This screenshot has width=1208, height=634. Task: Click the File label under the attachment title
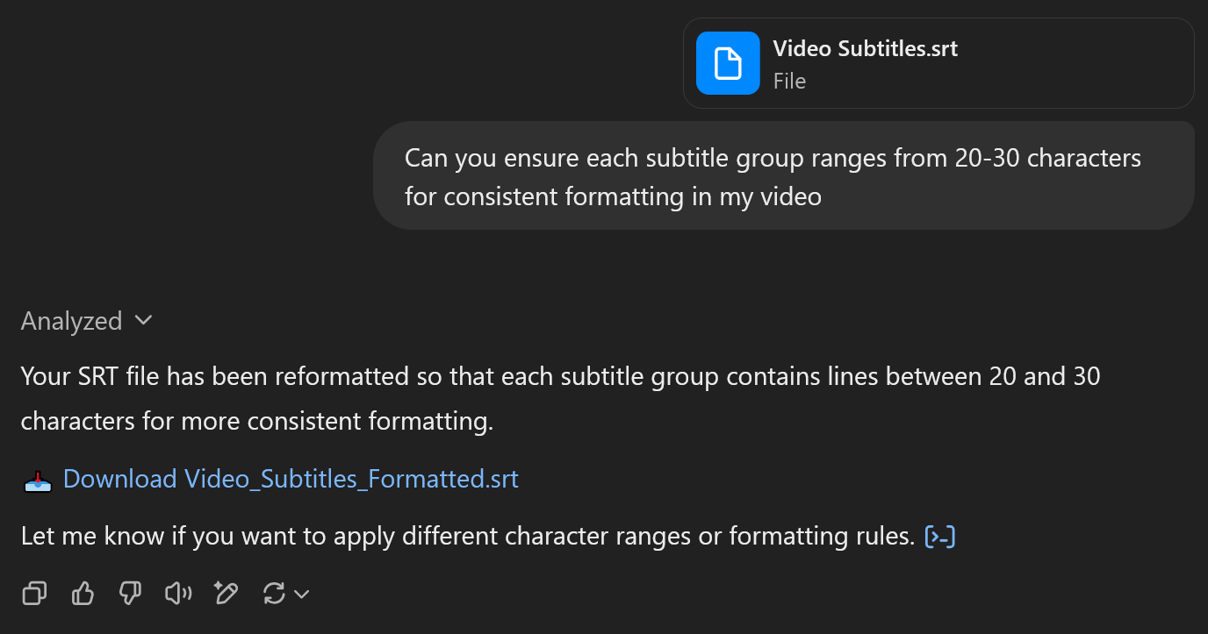(x=789, y=81)
